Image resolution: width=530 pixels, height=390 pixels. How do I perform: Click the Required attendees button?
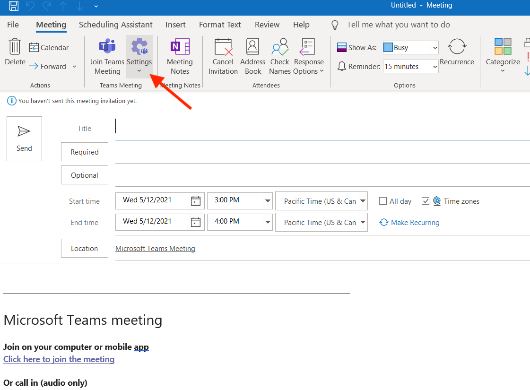(85, 152)
